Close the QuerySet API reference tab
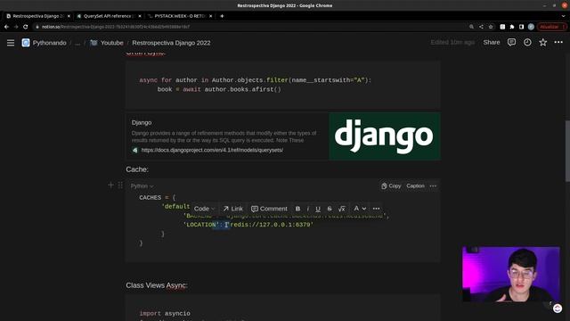 coord(140,16)
